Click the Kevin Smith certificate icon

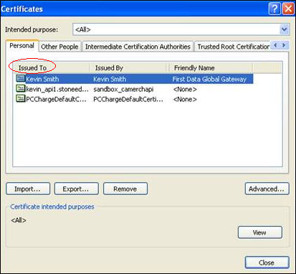(20, 78)
